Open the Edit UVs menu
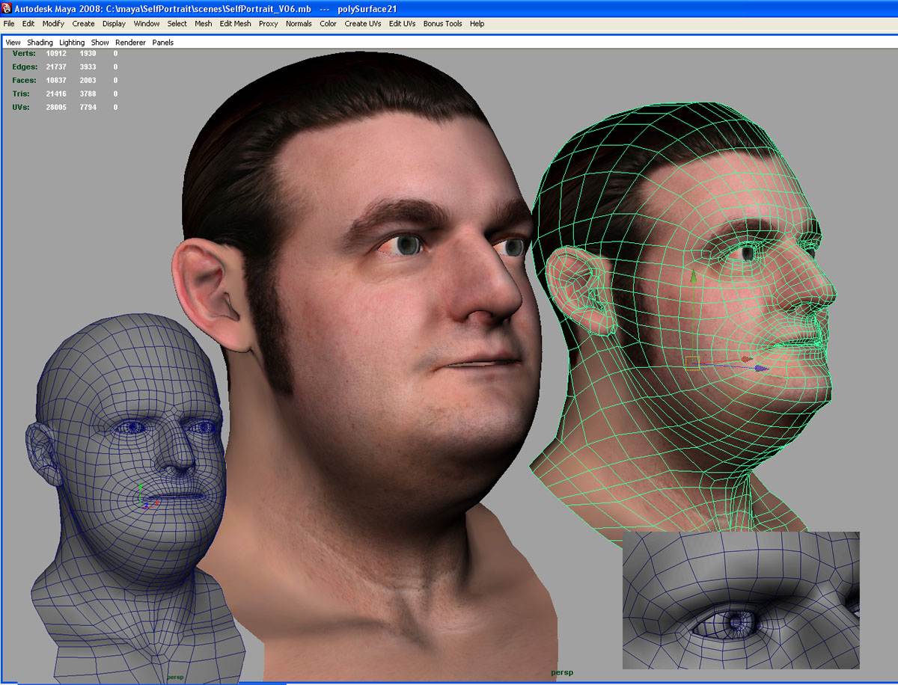This screenshot has width=898, height=685. coord(403,24)
